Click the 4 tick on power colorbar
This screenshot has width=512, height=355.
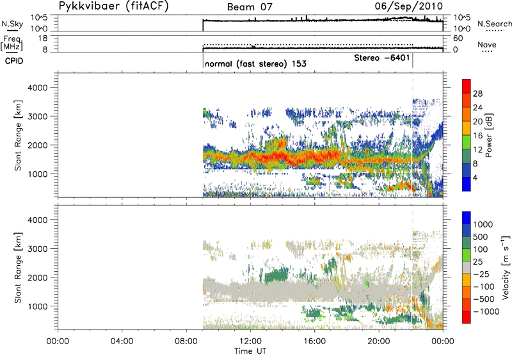(475, 177)
